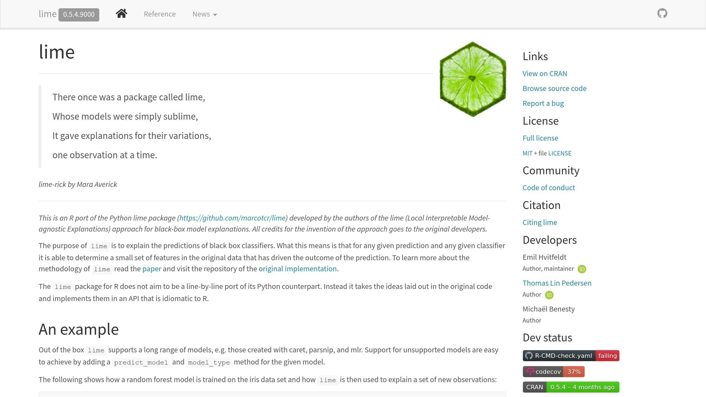This screenshot has width=706, height=397.
Task: Click the lime brand name in navbar
Action: point(48,14)
